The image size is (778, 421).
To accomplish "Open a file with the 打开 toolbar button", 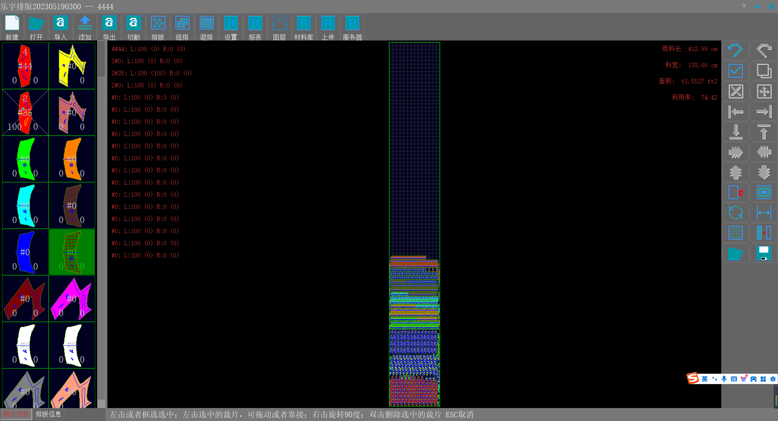I will pos(36,27).
